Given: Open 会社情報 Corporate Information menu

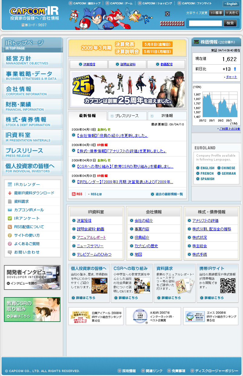Looking at the screenshot, I should point(32,91).
